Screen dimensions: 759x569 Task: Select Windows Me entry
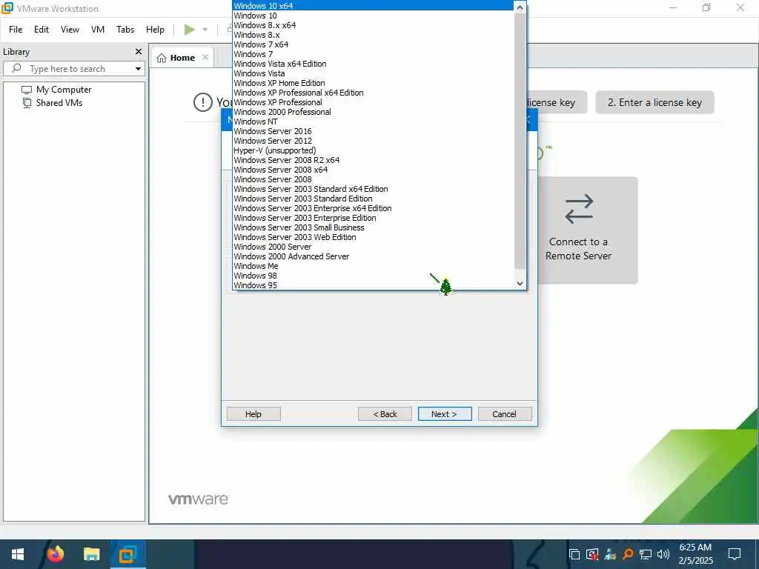(374, 266)
